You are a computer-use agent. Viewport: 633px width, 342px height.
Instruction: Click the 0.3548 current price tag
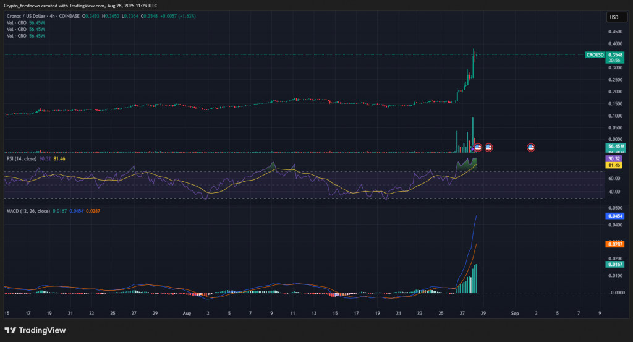coord(615,54)
